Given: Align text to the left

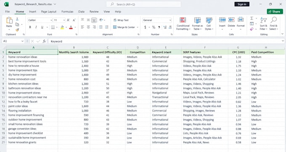Looking at the screenshot, I should [x=82, y=27].
